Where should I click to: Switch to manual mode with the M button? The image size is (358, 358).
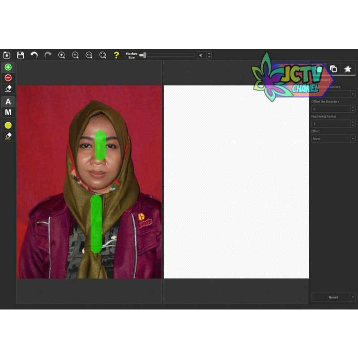click(8, 112)
